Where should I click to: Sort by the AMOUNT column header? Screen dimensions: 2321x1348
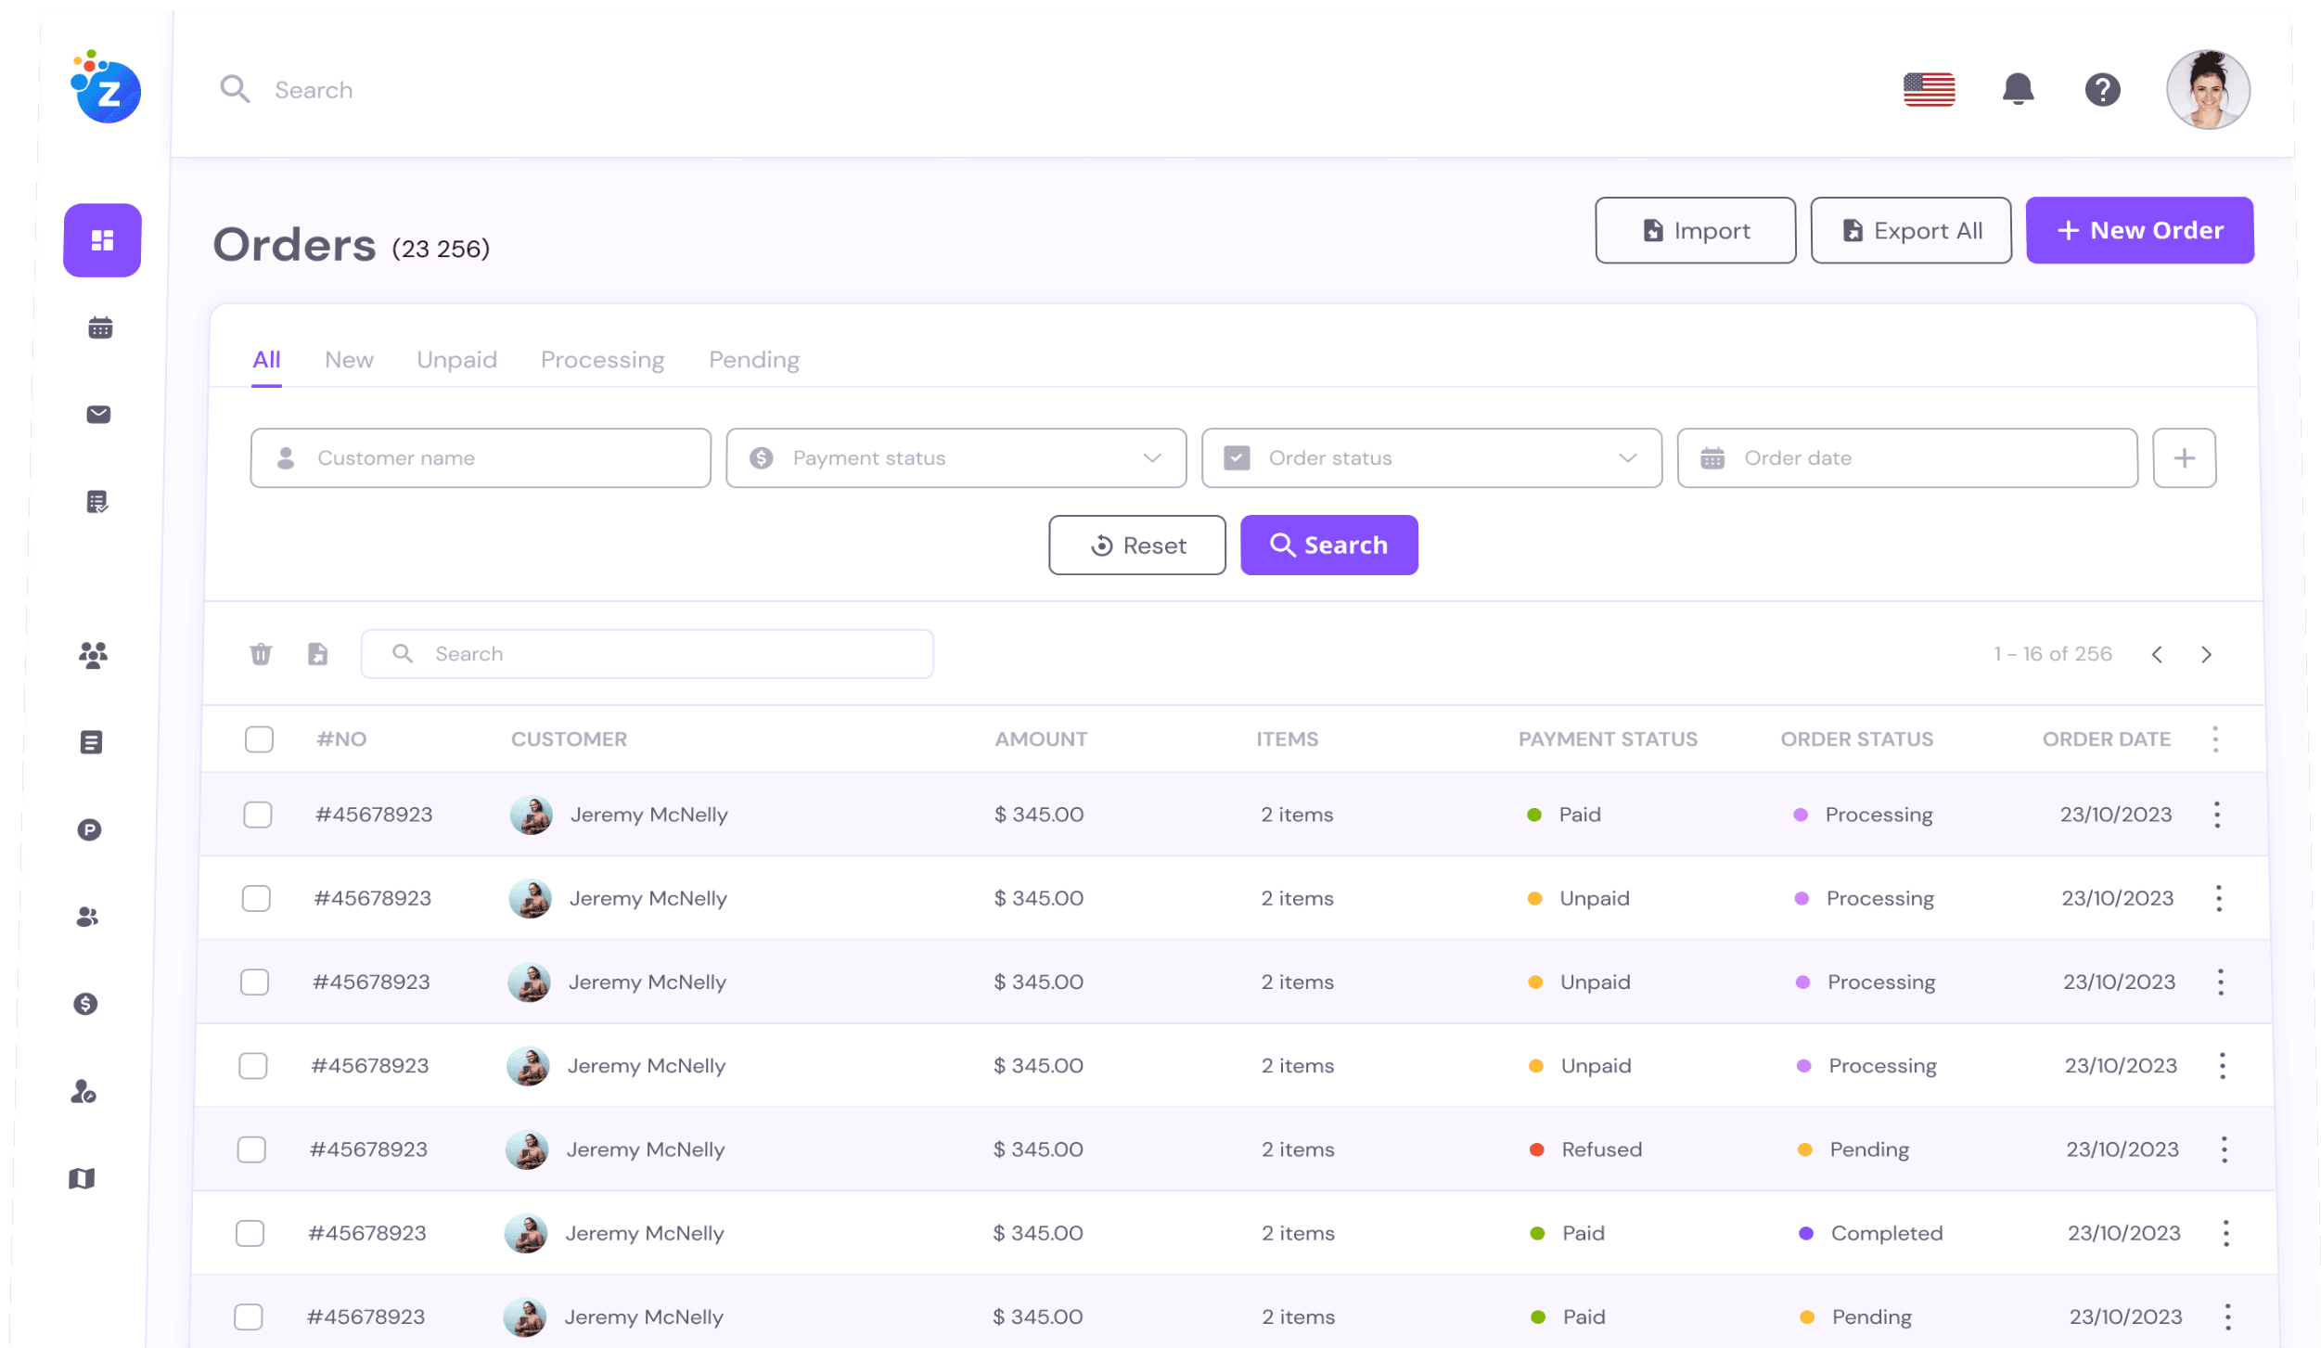pyautogui.click(x=1041, y=739)
